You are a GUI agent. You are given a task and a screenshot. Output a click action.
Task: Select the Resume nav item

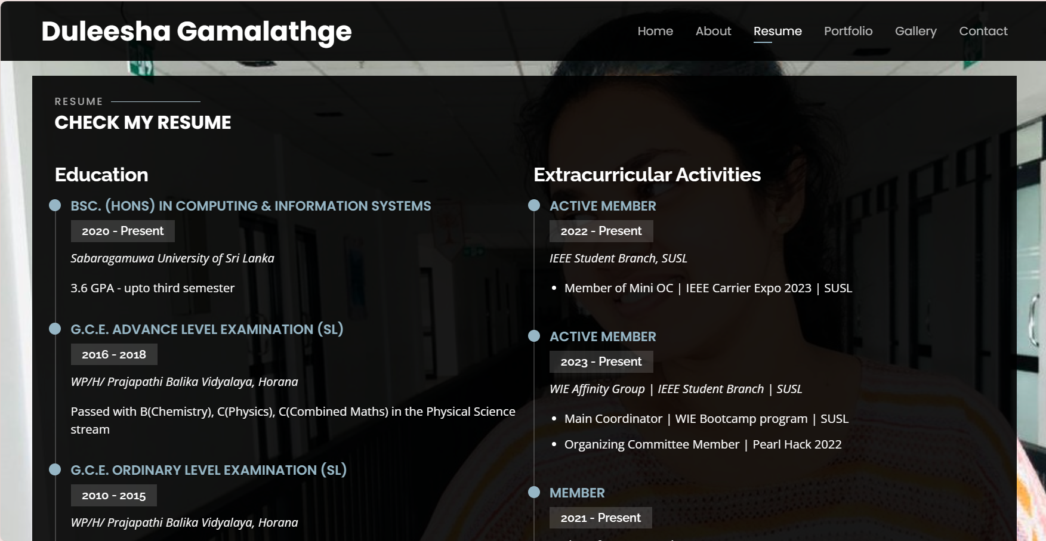(777, 31)
